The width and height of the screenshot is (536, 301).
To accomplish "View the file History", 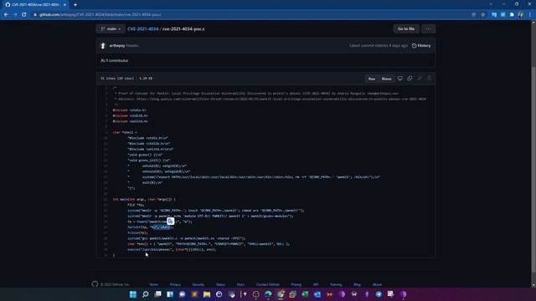I will [x=421, y=45].
